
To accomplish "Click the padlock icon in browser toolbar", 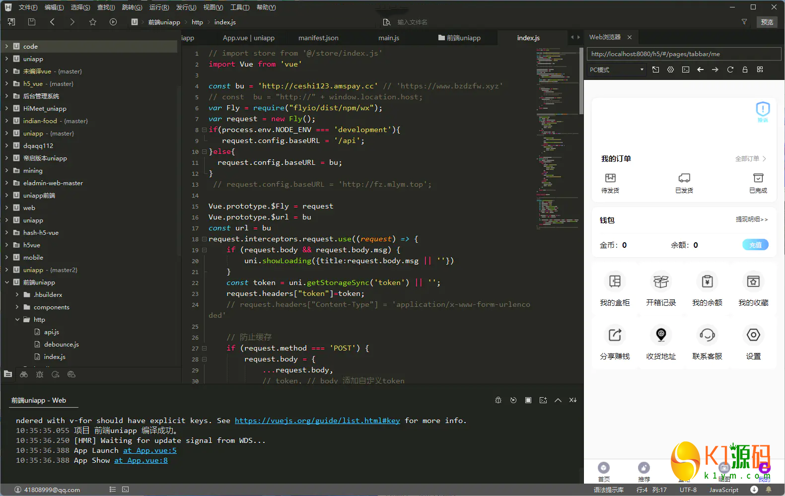I will (x=745, y=70).
